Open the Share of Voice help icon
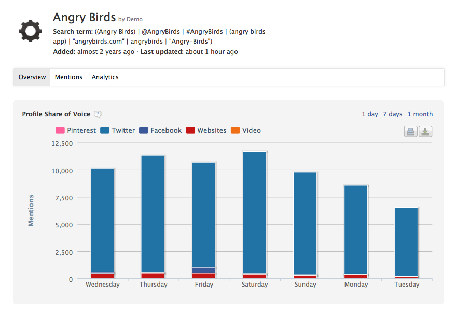 pos(98,114)
